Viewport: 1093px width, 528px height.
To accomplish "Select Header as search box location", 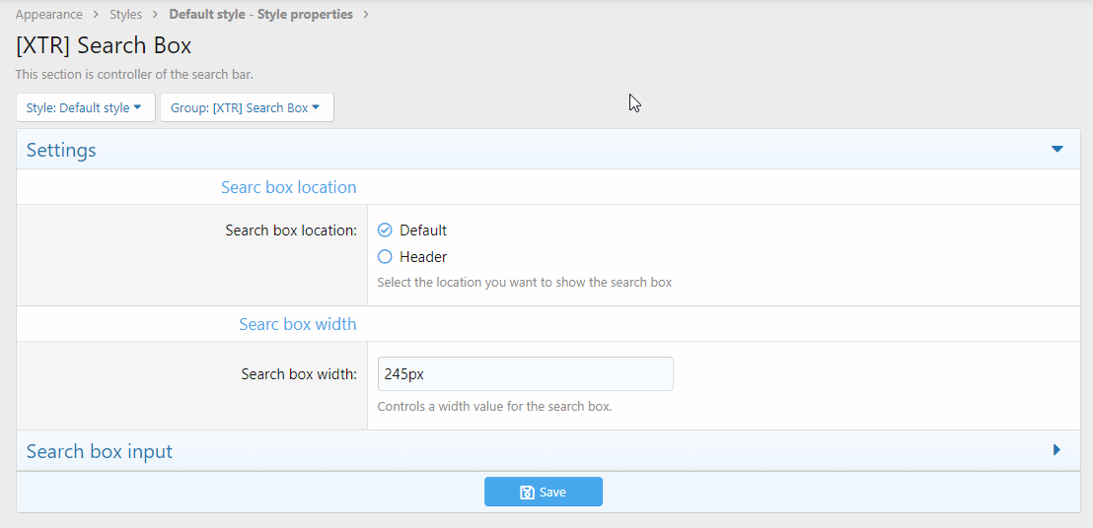I will coord(386,257).
